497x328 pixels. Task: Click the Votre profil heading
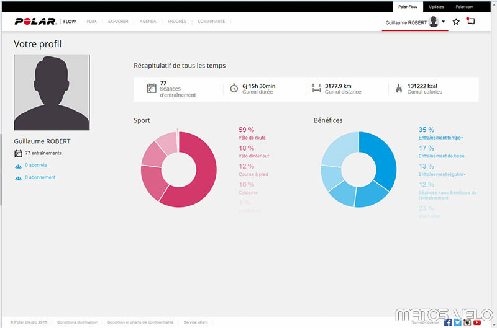coord(38,44)
